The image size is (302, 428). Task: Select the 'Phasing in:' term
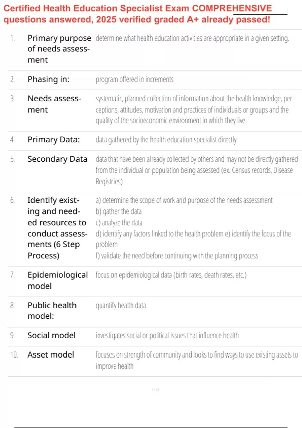(x=49, y=79)
